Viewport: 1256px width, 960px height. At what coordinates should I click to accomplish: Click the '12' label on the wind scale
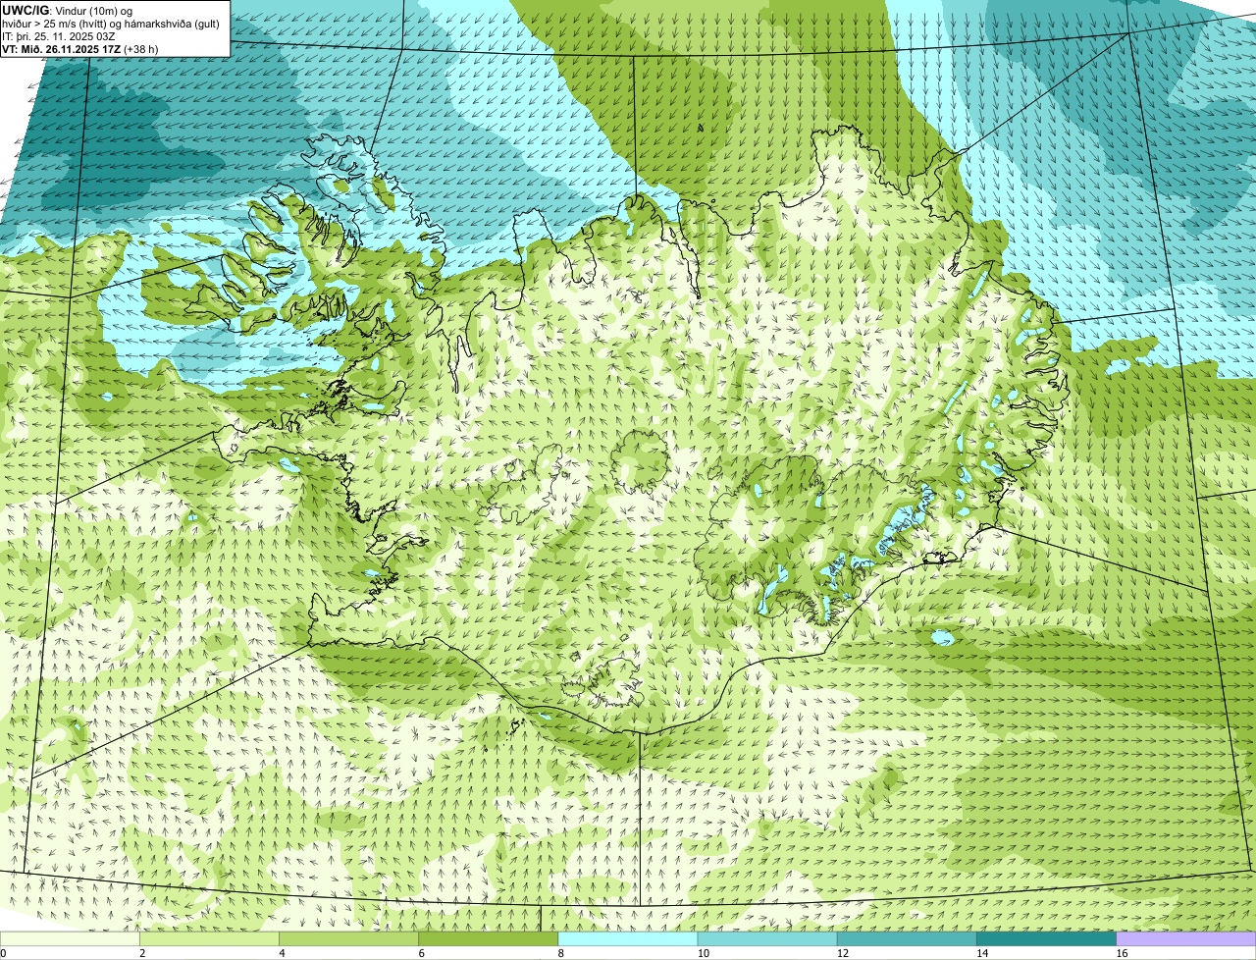[842, 953]
